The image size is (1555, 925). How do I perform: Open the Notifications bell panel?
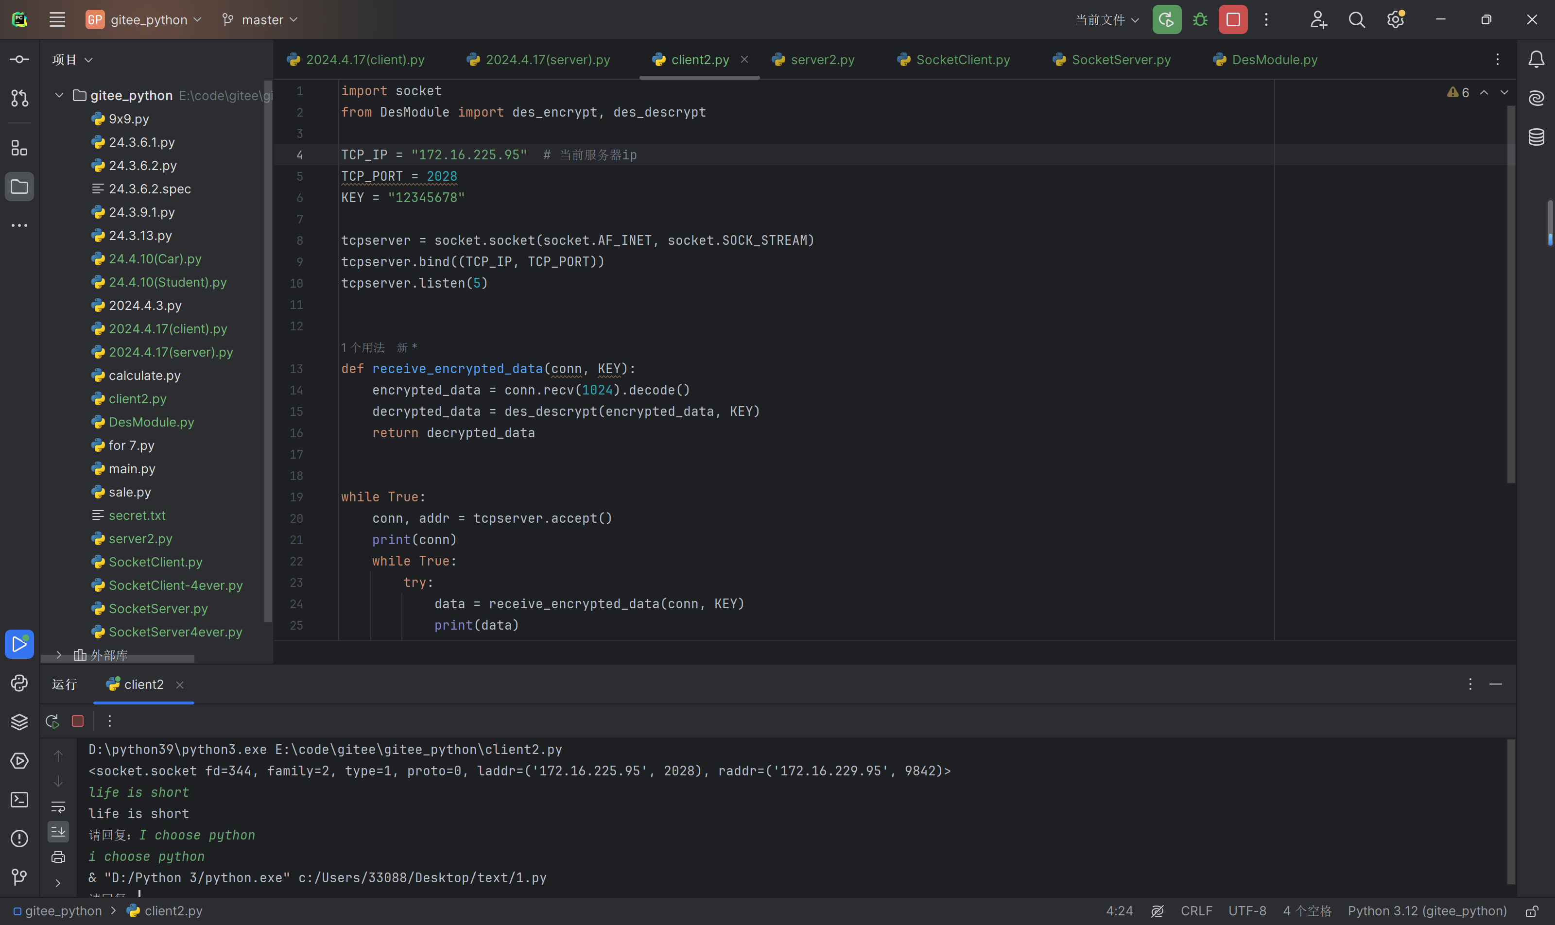(1536, 60)
